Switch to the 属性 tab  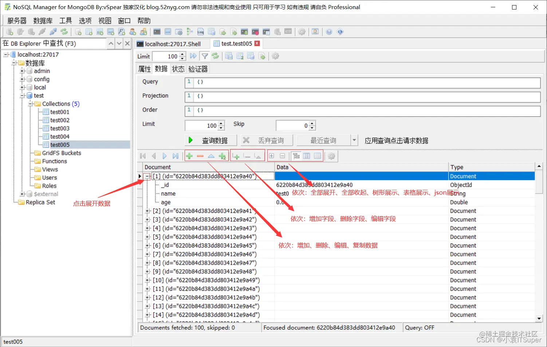pyautogui.click(x=145, y=69)
